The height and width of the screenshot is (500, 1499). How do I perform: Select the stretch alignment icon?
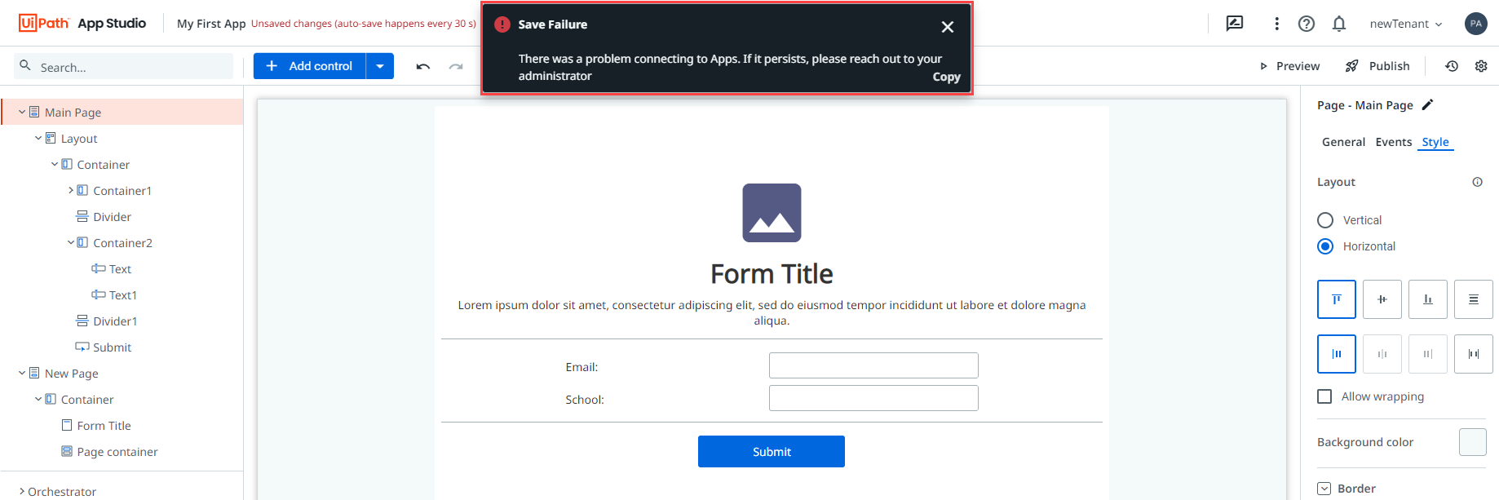point(1474,299)
